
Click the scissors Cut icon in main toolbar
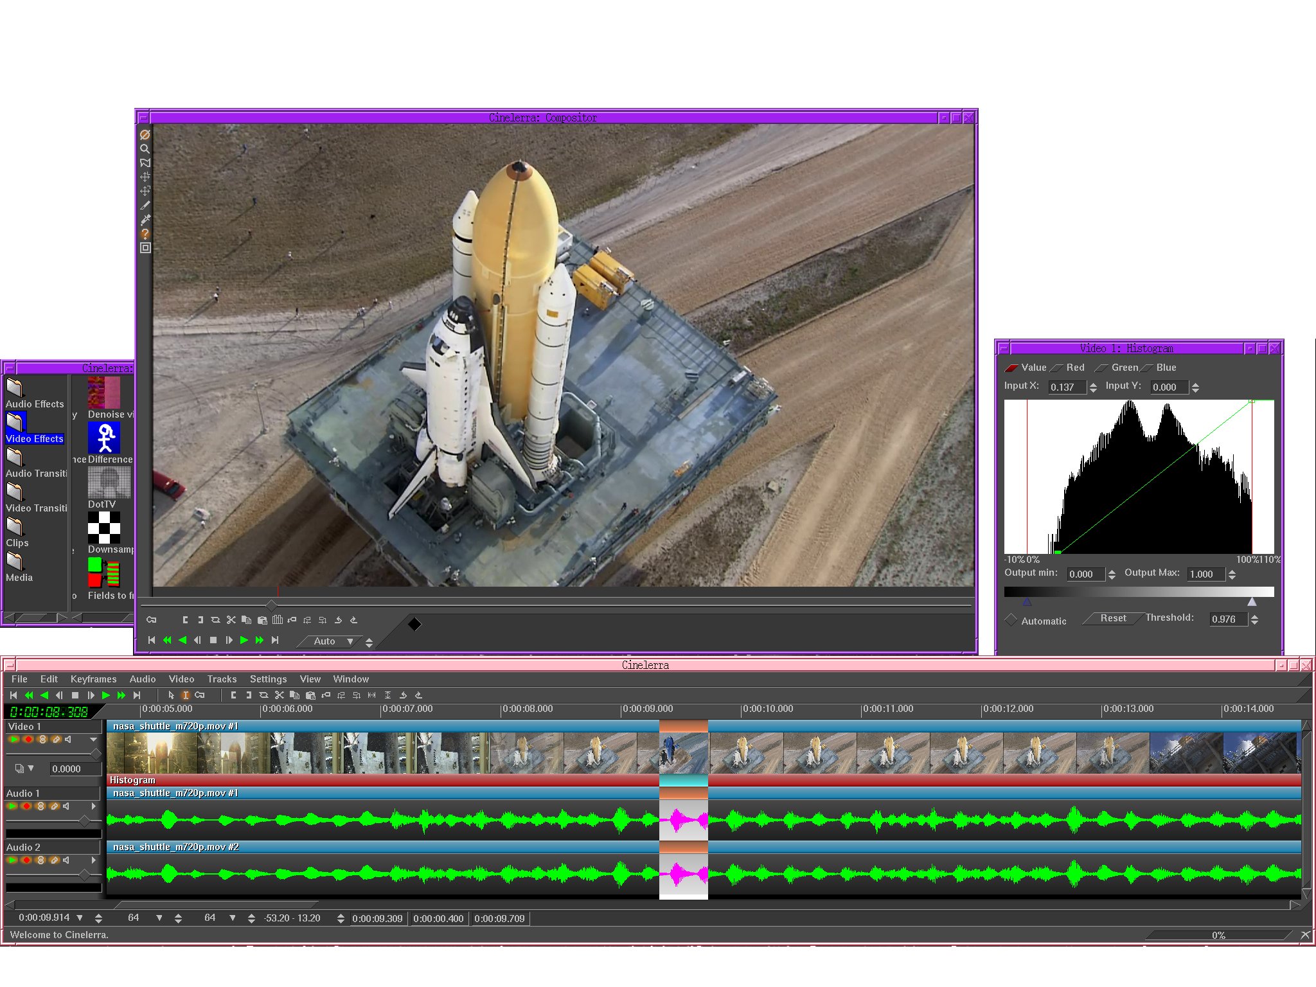280,695
